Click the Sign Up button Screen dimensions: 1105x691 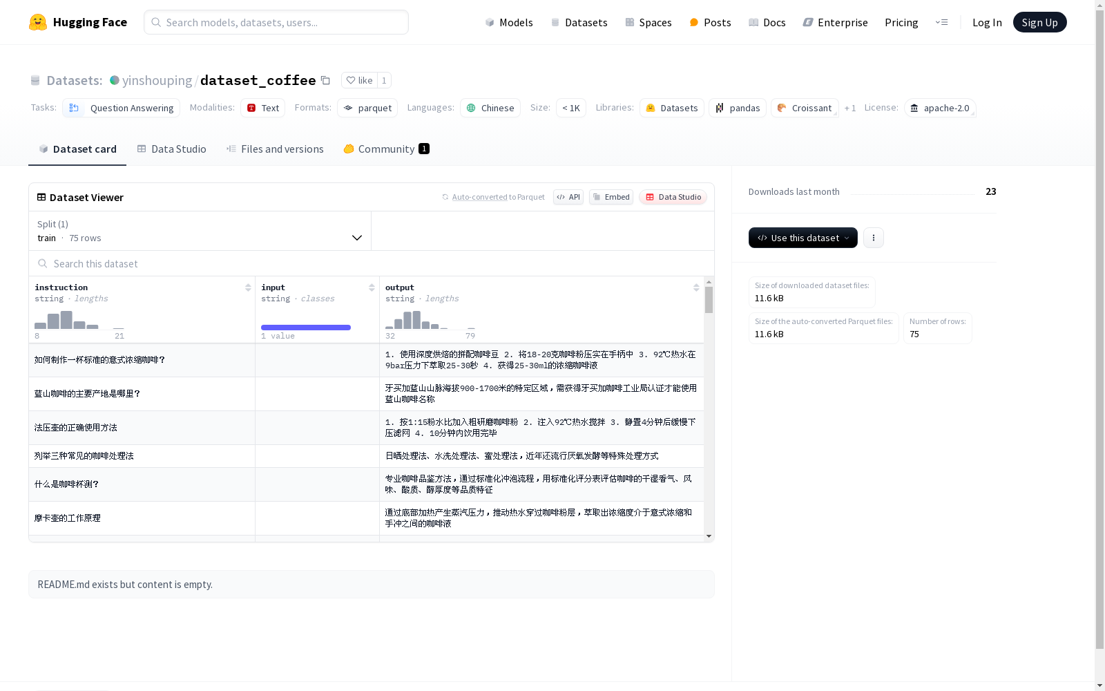click(x=1039, y=22)
